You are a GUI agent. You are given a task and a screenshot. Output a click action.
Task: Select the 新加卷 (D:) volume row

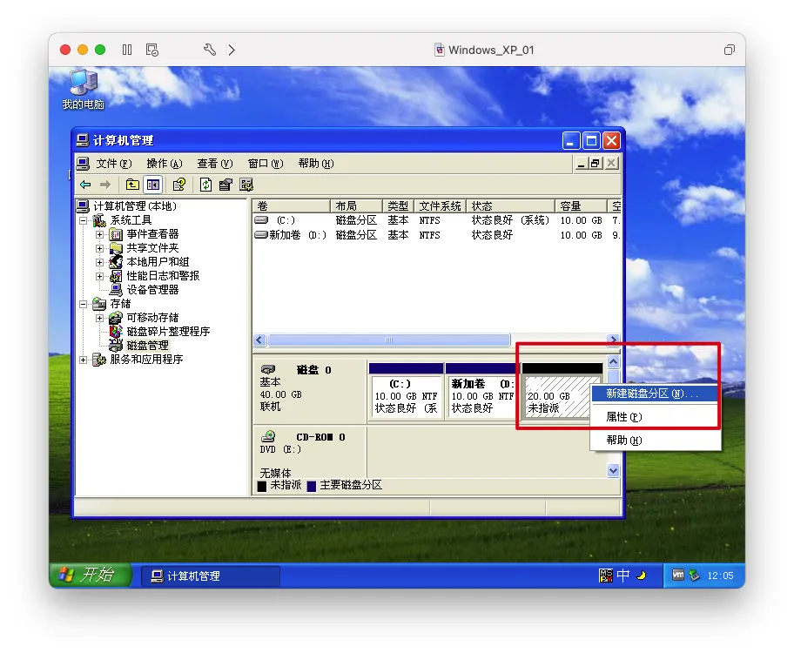[436, 235]
